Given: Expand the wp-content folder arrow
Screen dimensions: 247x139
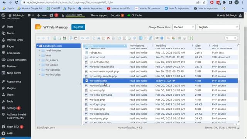Looking at the screenshot, I should pyautogui.click(x=40, y=69).
